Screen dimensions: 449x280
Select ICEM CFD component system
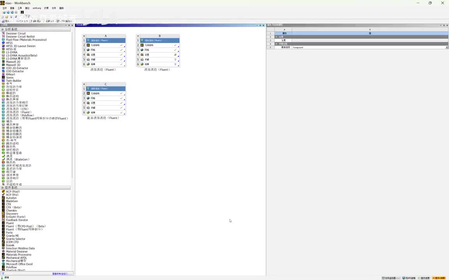[12, 242]
